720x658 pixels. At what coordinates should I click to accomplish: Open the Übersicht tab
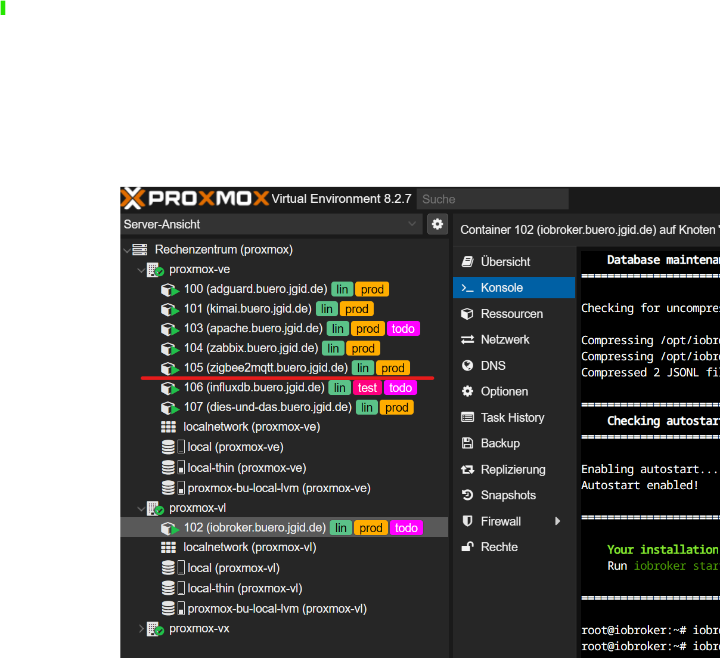coord(514,262)
